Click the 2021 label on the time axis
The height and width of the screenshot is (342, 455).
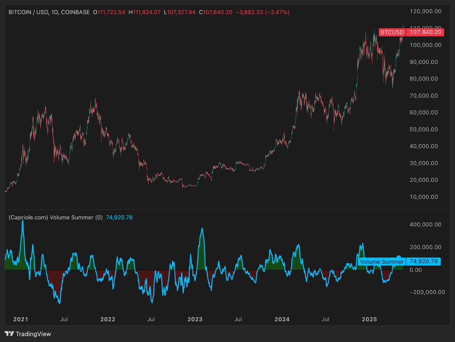tap(20, 319)
